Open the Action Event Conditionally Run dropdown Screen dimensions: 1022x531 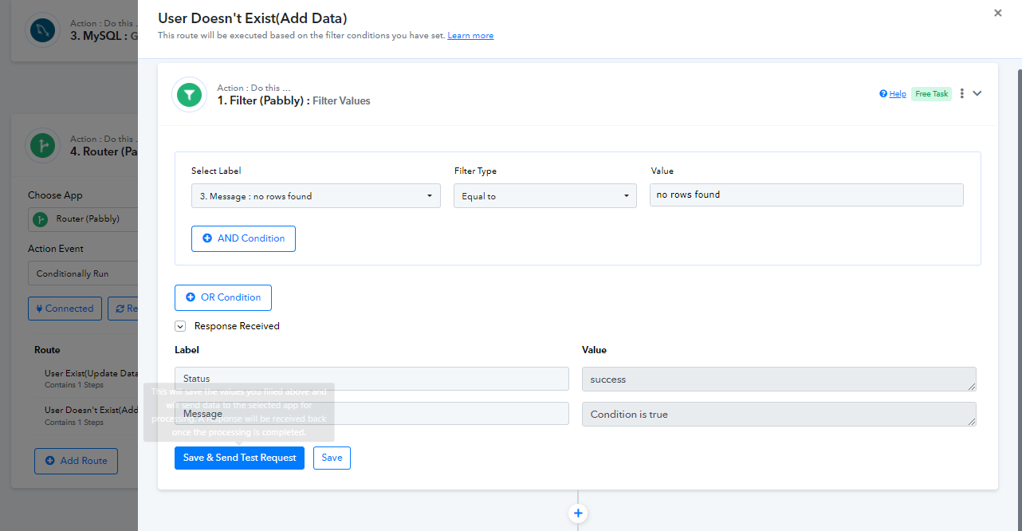tap(83, 273)
